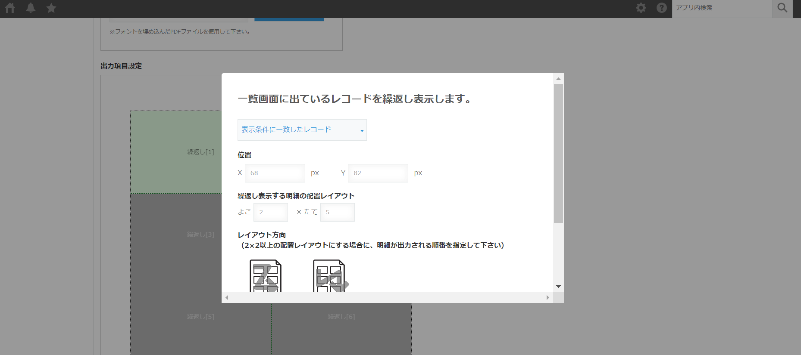
Task: Click the 位置 label in dialog
Action: tap(244, 155)
